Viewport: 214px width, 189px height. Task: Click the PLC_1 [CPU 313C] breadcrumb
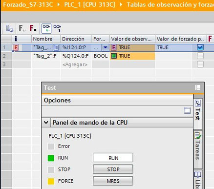click(x=89, y=4)
